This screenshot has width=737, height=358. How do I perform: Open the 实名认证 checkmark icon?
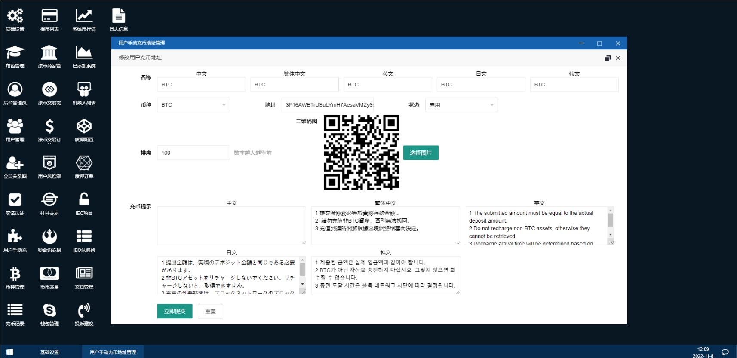[x=15, y=200]
